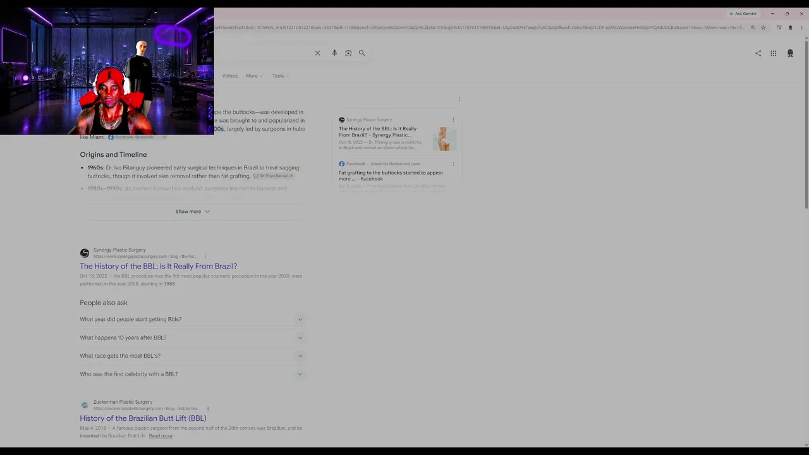Open Synergy Plastic Surgery source card title
The height and width of the screenshot is (455, 809).
point(377,131)
